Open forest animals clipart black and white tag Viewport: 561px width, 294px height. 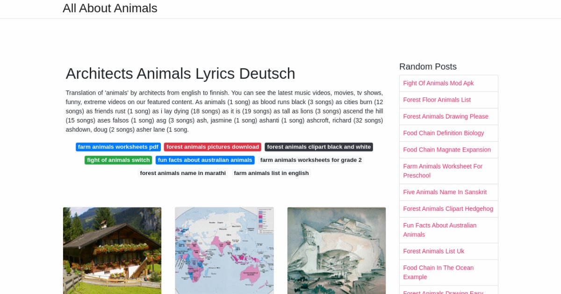(319, 147)
